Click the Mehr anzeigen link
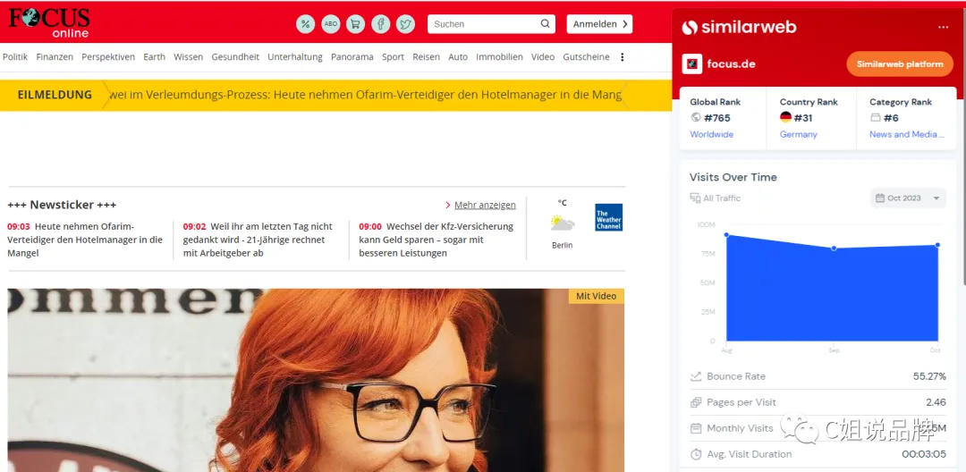This screenshot has height=472, width=966. pyautogui.click(x=485, y=205)
